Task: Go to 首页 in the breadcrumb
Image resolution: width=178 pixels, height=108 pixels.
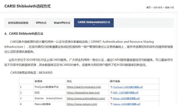Action: (x=148, y=7)
